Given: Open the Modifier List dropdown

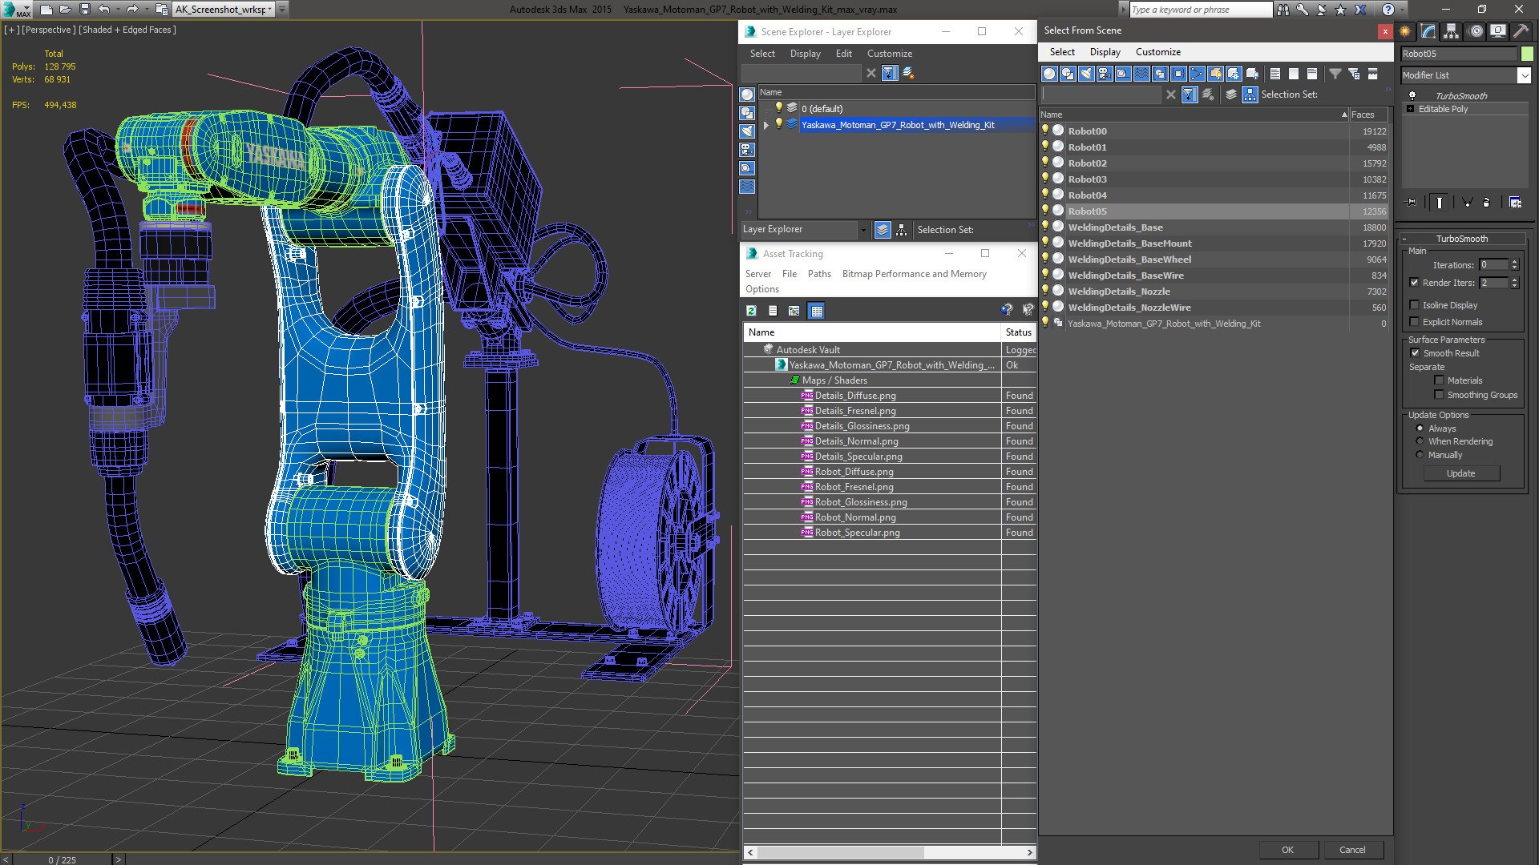Looking at the screenshot, I should (x=1524, y=75).
